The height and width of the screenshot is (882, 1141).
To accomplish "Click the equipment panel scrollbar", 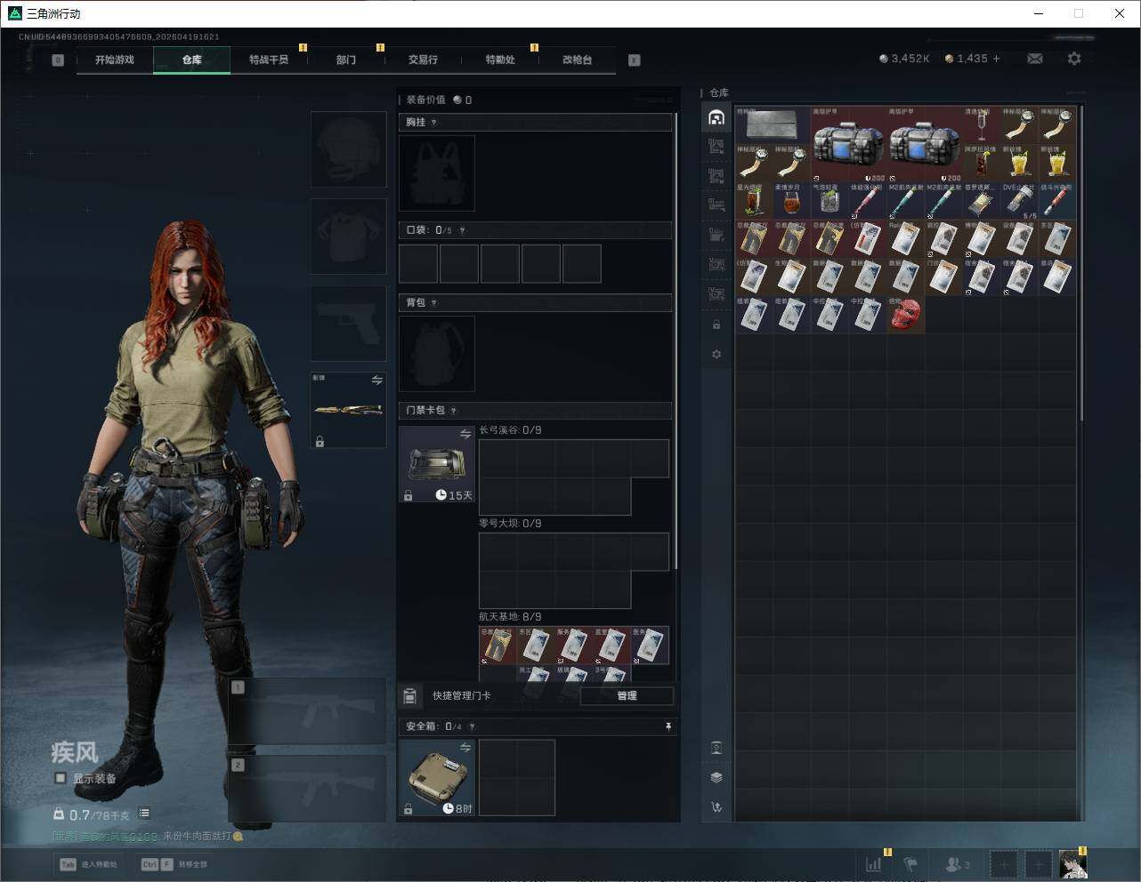I will 676,341.
